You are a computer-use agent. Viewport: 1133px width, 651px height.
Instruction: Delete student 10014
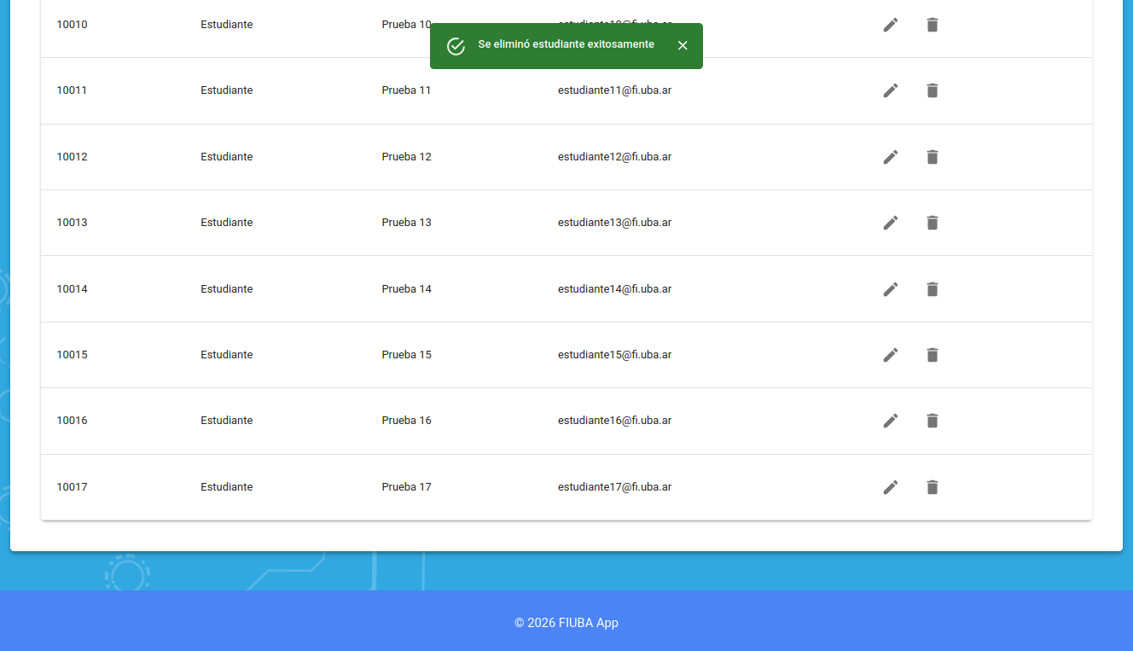click(x=932, y=289)
